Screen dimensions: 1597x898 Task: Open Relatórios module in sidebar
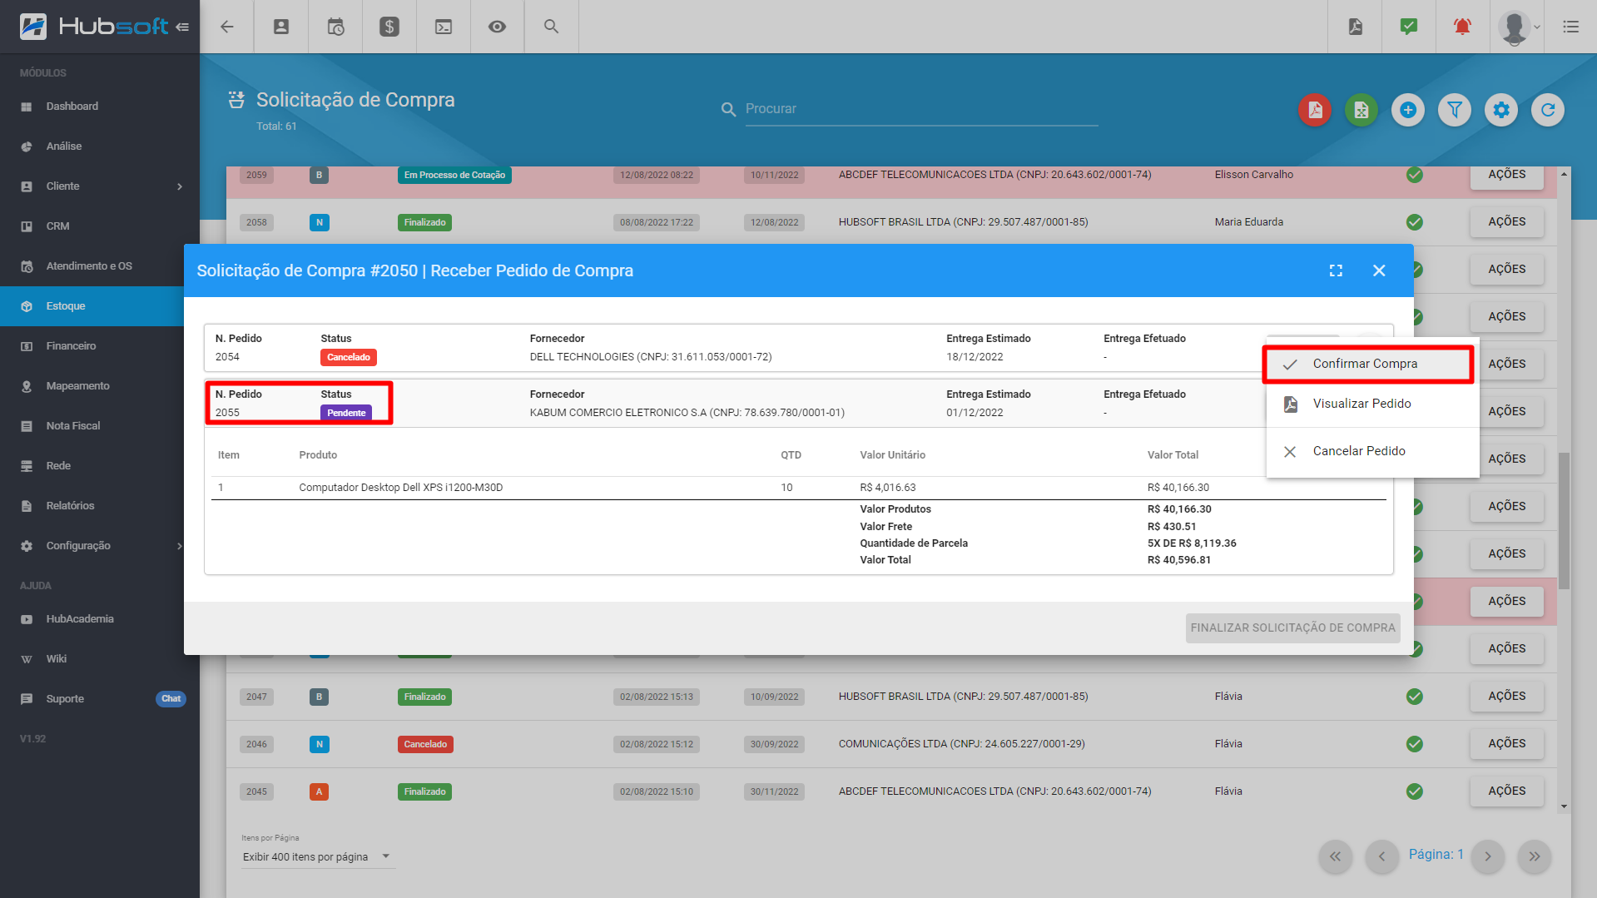(92, 506)
